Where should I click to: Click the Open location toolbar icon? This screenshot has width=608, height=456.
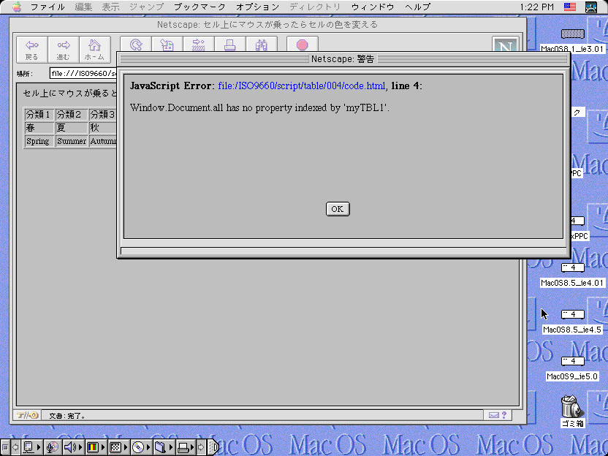[199, 44]
